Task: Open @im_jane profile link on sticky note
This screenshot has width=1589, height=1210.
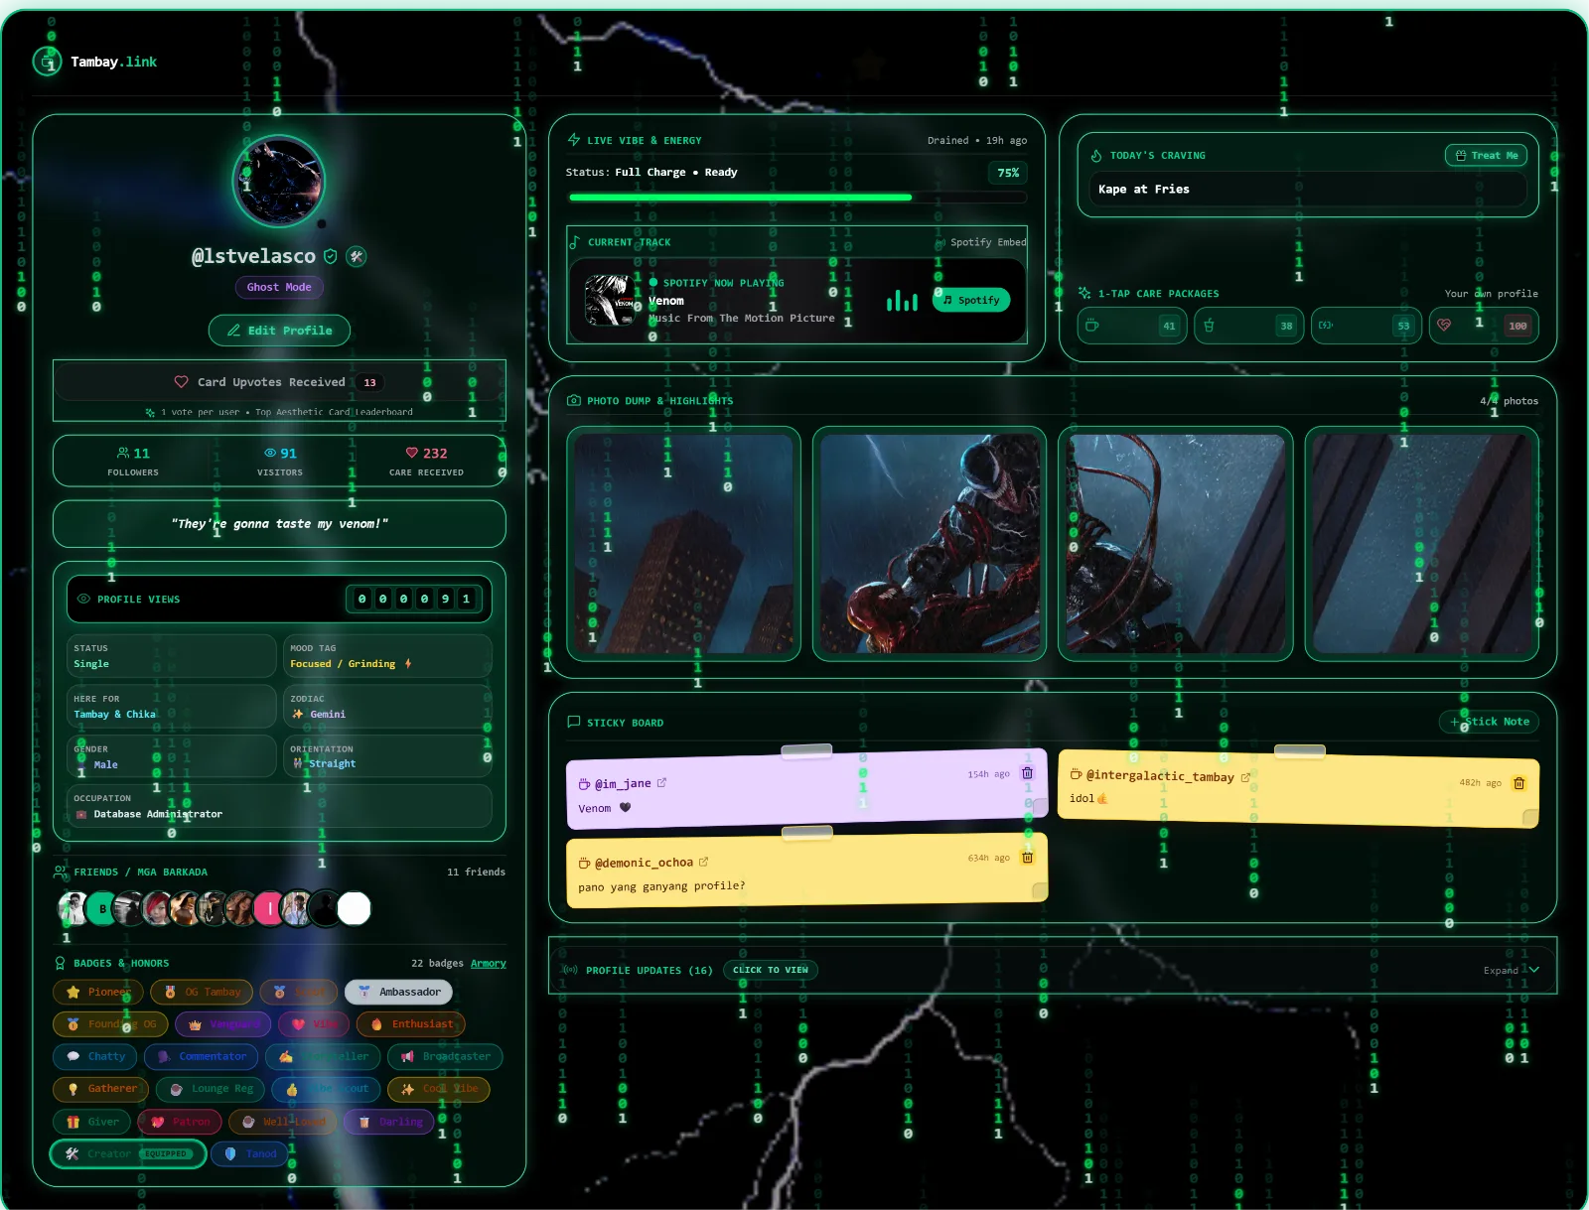Action: tap(630, 783)
